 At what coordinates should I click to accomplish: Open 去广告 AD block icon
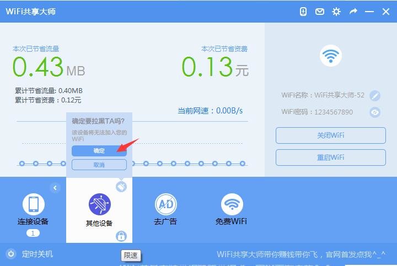pos(166,204)
